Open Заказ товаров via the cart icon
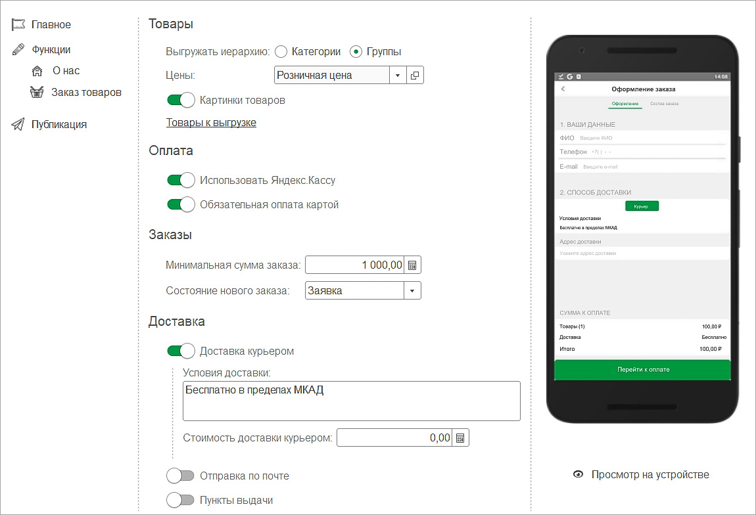Screen dimensions: 756x515 pos(38,92)
